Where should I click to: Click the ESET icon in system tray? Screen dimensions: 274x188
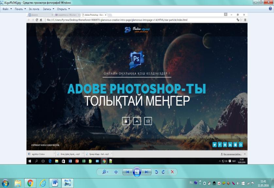[x=204, y=183]
